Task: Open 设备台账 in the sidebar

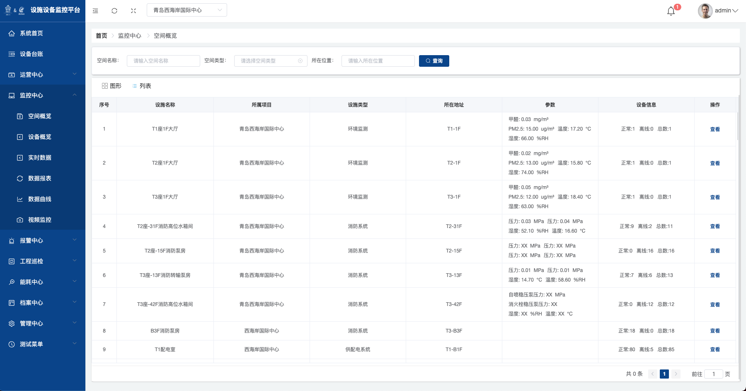Action: coord(31,54)
